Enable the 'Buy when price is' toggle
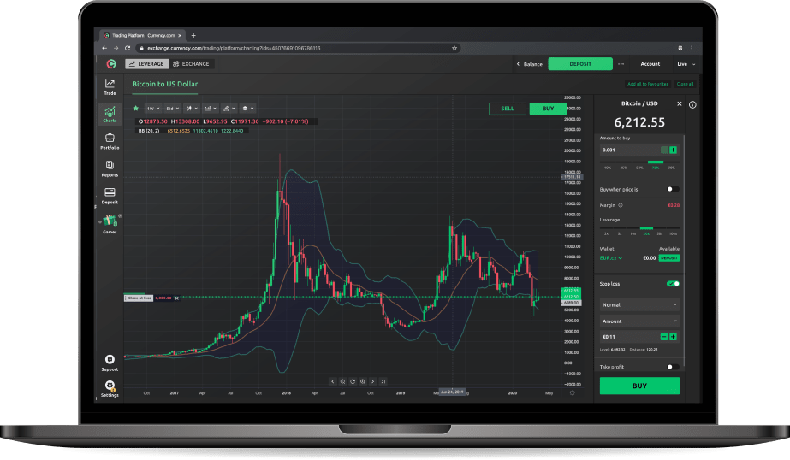Screen dimensions: 790x460 coord(673,189)
